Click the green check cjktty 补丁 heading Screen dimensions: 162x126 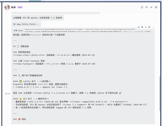[x=32, y=81]
